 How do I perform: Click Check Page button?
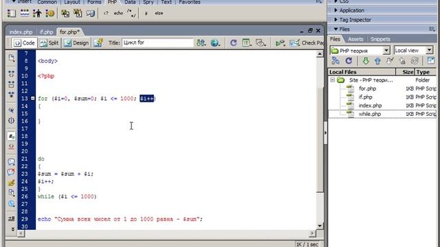tap(307, 43)
